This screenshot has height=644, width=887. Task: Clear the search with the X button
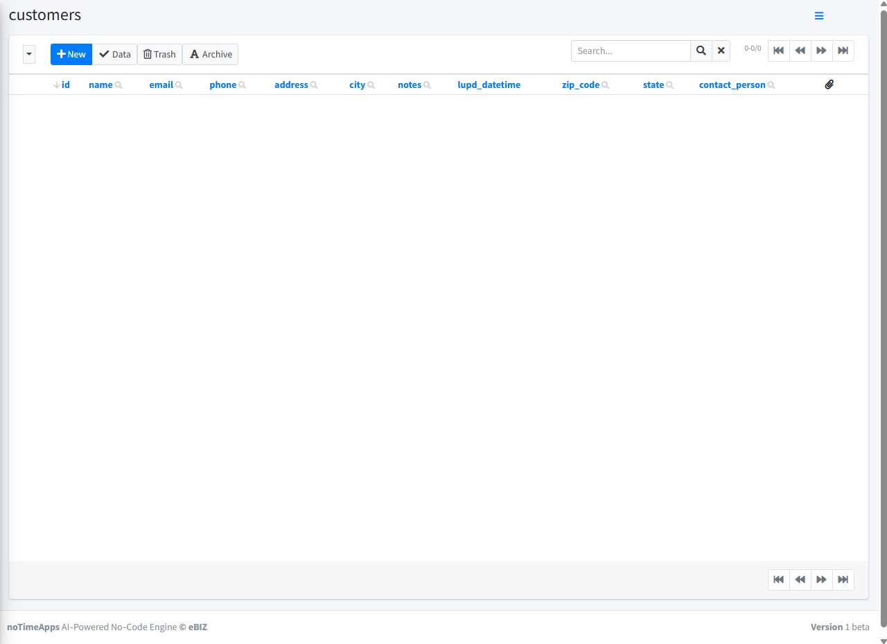click(x=721, y=51)
